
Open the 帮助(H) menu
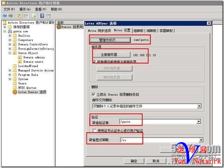[x=56, y=9]
